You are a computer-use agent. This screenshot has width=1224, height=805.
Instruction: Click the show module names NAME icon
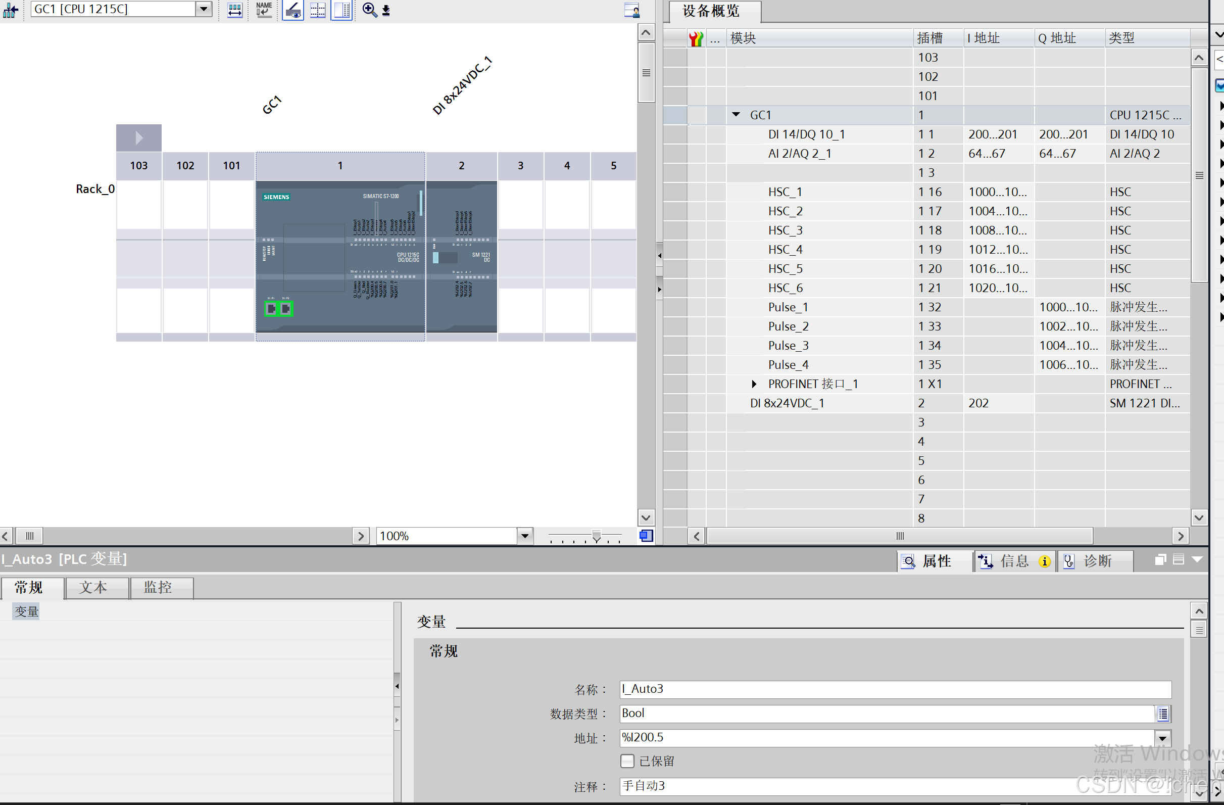point(264,10)
